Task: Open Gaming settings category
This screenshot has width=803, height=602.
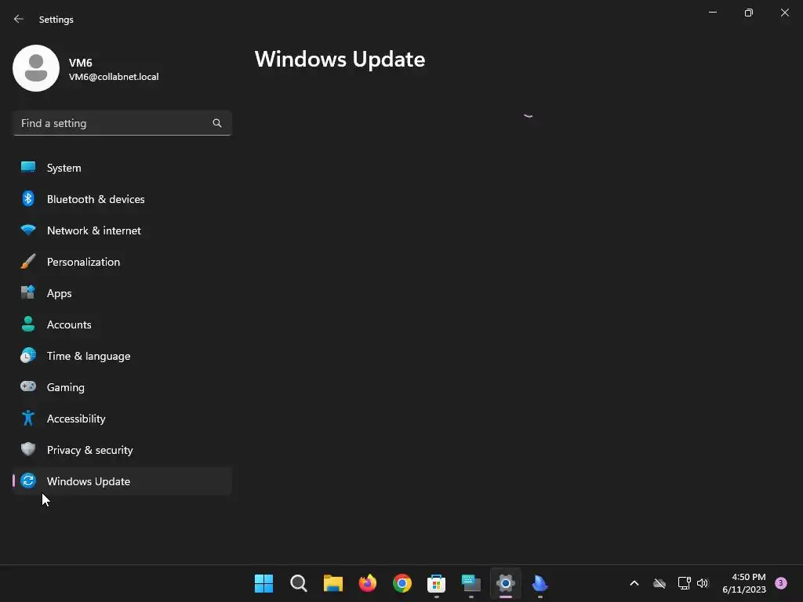Action: [122, 387]
